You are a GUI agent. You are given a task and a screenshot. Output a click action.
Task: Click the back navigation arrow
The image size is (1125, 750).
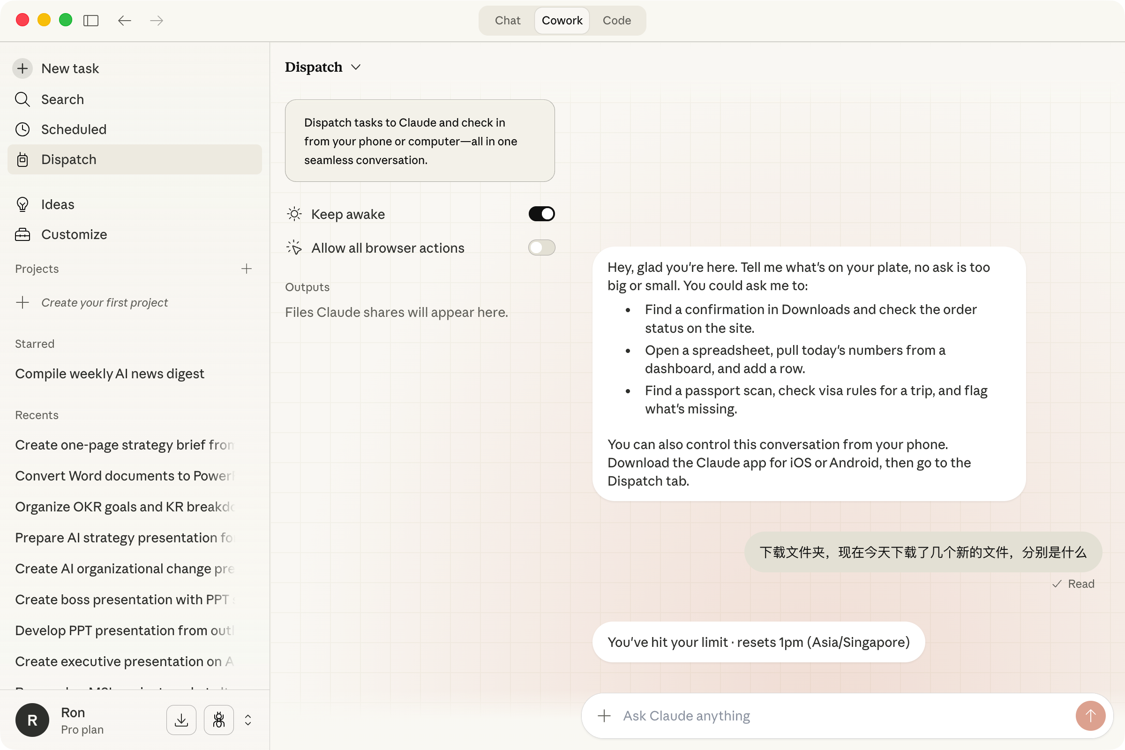tap(124, 21)
